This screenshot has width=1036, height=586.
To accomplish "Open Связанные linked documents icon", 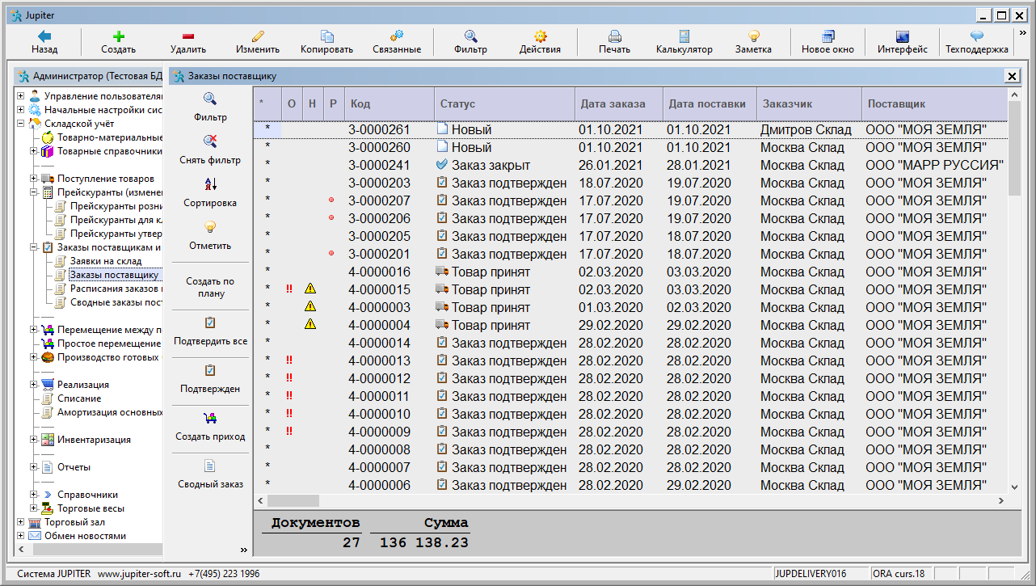I will [x=397, y=36].
